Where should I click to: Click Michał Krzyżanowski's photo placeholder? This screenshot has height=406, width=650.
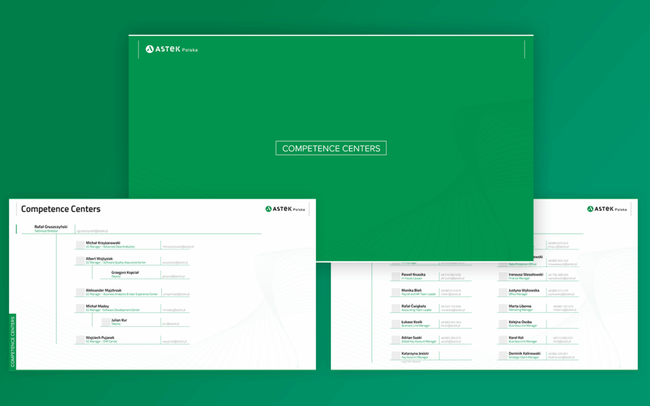point(80,245)
